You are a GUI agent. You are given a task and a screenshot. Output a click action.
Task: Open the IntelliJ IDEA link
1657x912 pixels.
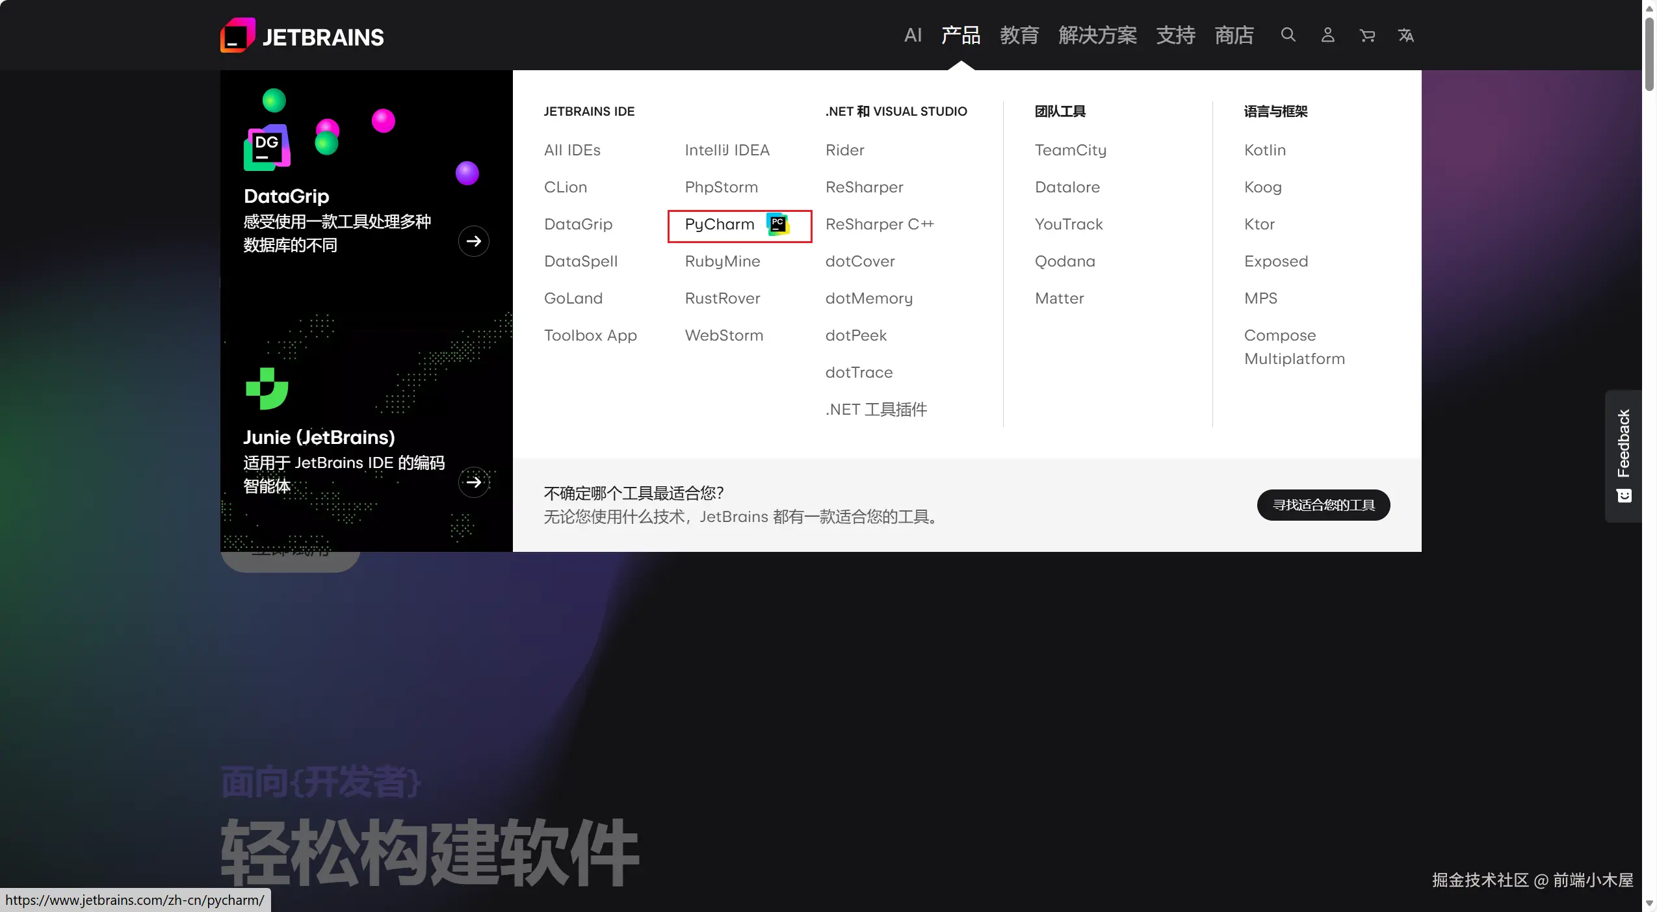point(727,150)
